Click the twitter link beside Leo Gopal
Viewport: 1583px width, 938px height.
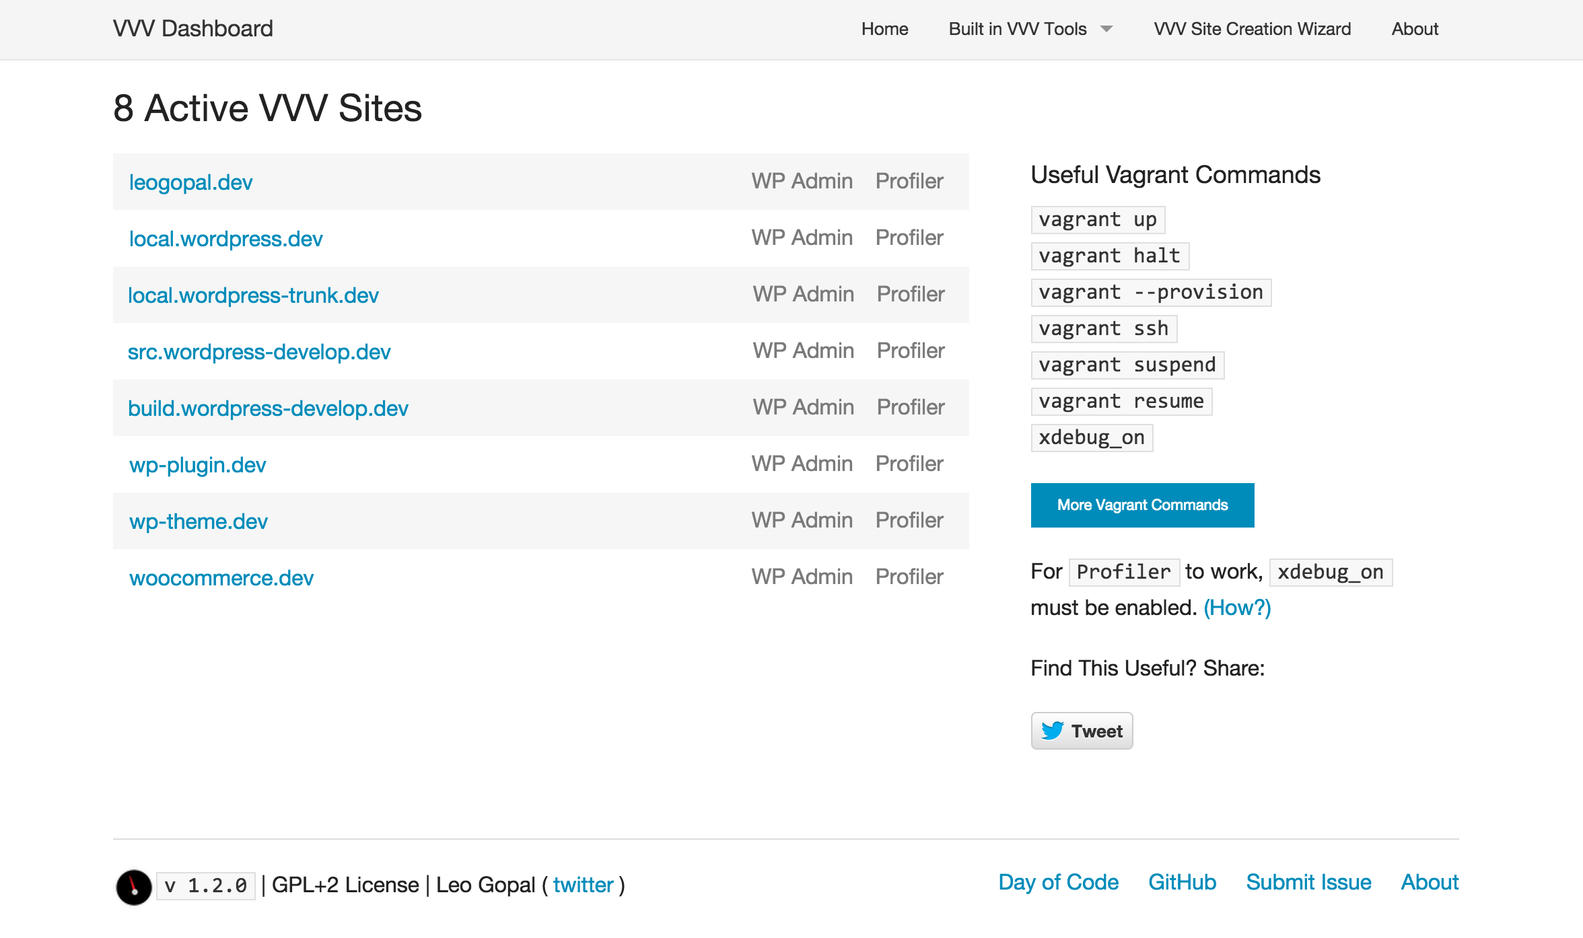tap(583, 885)
